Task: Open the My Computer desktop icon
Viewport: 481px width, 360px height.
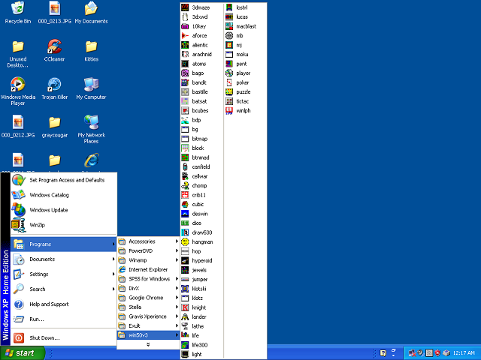Action: point(91,88)
